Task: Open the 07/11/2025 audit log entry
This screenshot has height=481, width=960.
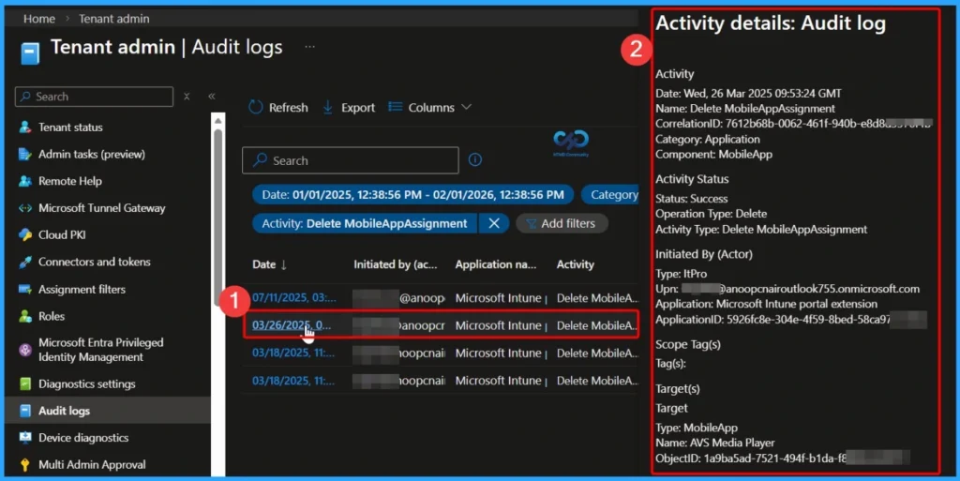Action: pos(293,298)
